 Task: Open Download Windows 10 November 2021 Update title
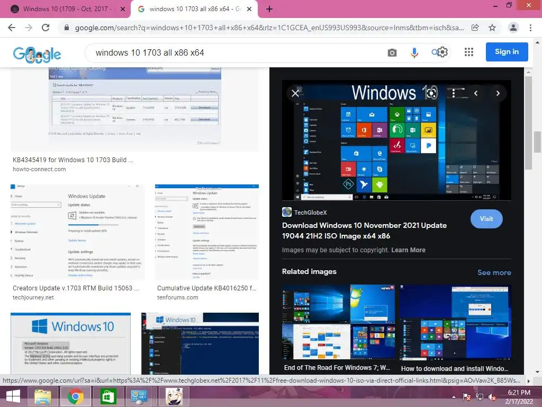(364, 231)
